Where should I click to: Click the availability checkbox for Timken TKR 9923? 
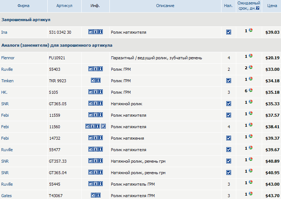pos(228,81)
